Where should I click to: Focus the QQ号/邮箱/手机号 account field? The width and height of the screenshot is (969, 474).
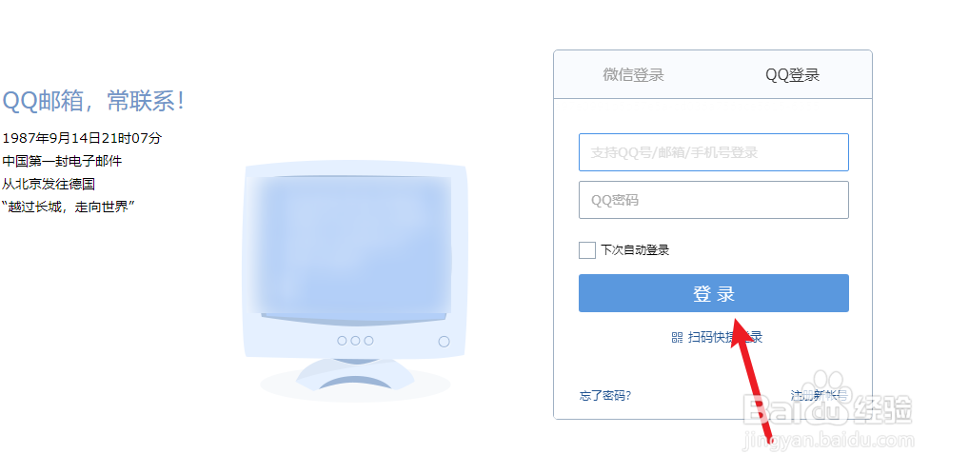pyautogui.click(x=714, y=152)
